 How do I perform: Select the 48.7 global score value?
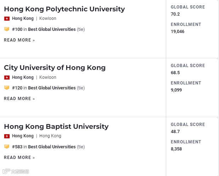(x=175, y=132)
